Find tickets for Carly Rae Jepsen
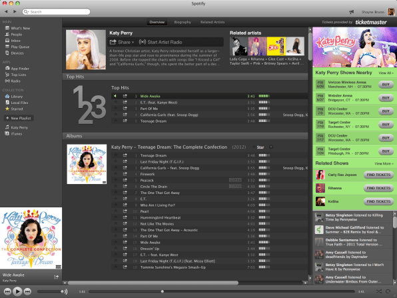The width and height of the screenshot is (397, 298). click(378, 175)
